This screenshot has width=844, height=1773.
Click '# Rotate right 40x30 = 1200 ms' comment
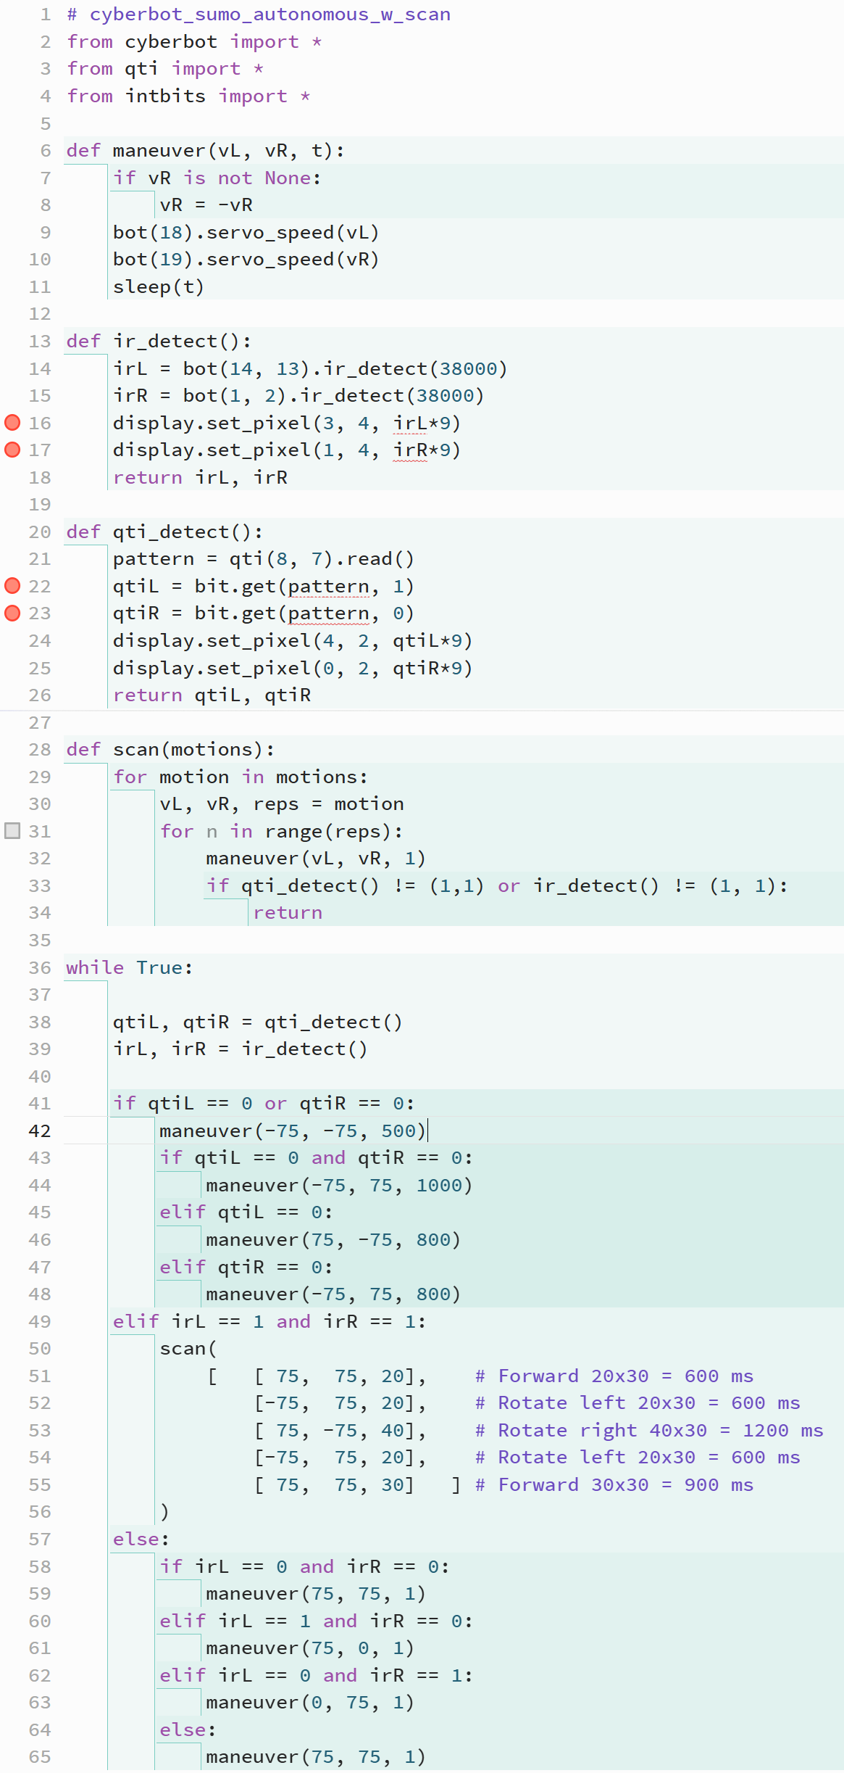649,1431
